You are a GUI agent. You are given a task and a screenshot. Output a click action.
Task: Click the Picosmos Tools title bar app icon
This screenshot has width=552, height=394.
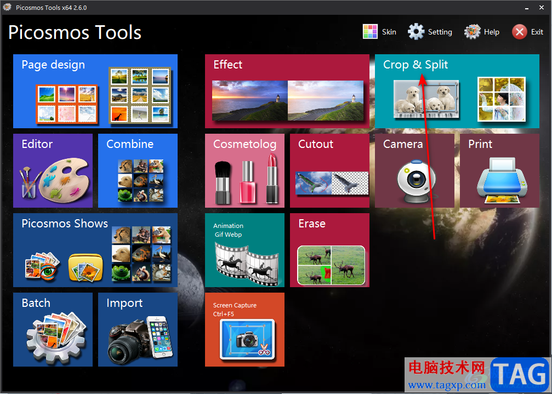[x=7, y=7]
